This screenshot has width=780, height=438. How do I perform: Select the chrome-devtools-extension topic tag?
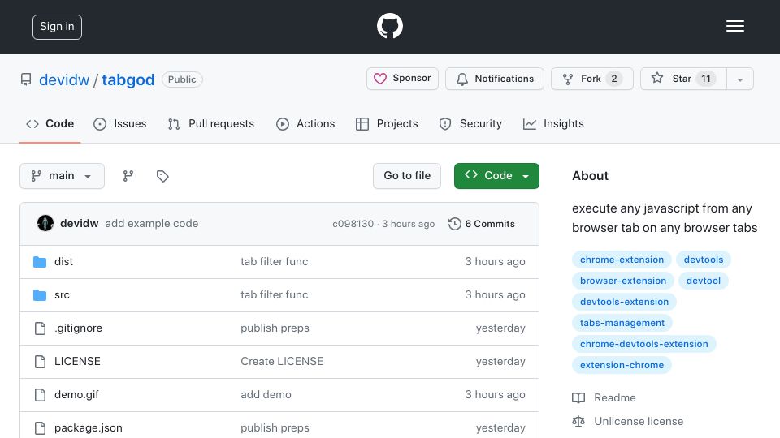644,344
